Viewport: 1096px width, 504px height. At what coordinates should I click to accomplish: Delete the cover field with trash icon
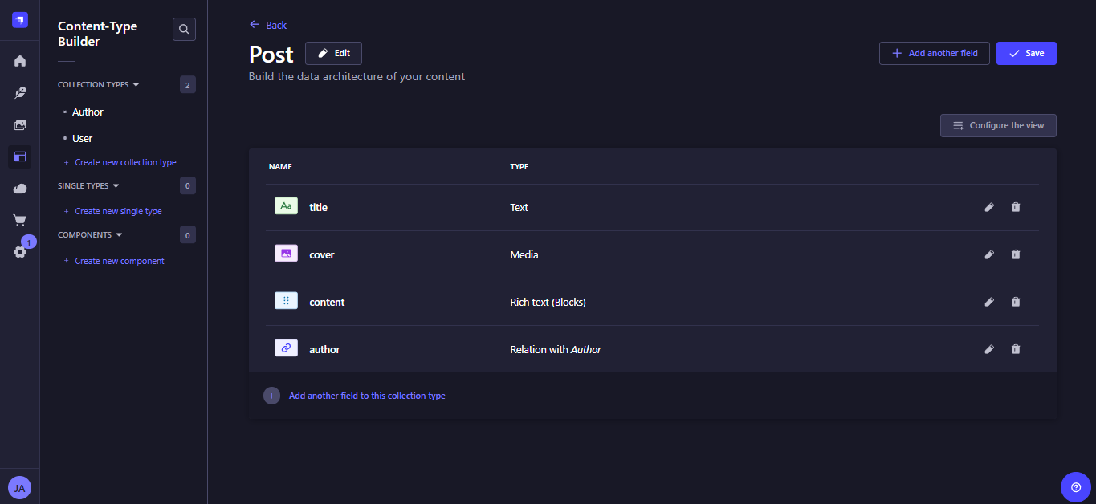(1016, 254)
